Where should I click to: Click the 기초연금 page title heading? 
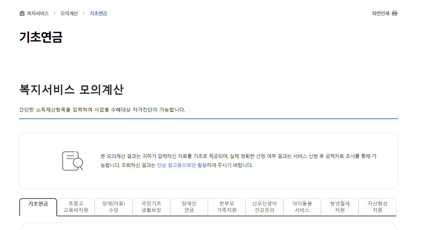[x=41, y=37]
